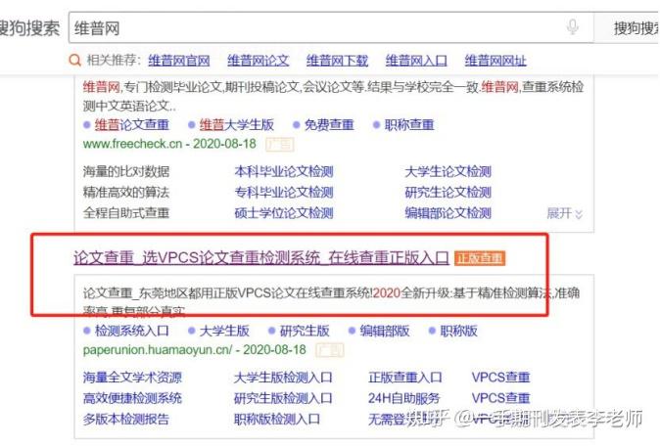Open the 编辑部版 sublink
This screenshot has height=446, width=660.
click(x=384, y=331)
